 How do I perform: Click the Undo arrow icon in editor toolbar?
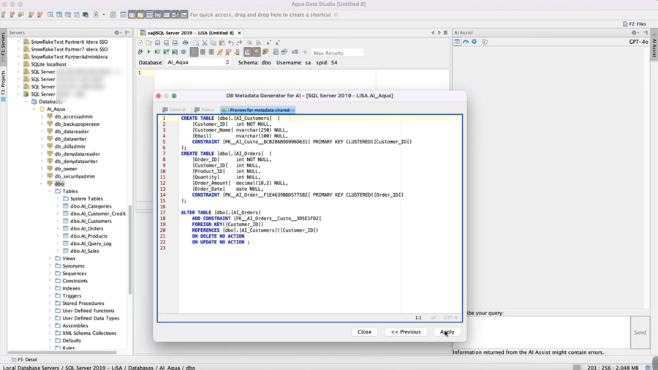click(x=230, y=43)
